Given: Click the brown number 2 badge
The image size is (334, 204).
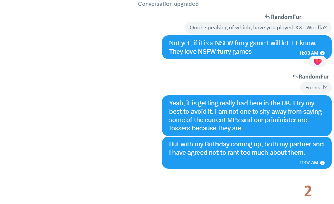Looking at the screenshot, I should 308,191.
